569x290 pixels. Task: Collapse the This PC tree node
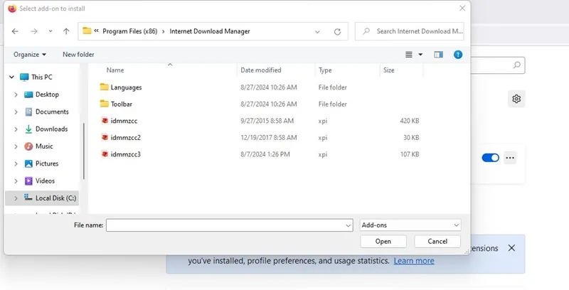12,77
